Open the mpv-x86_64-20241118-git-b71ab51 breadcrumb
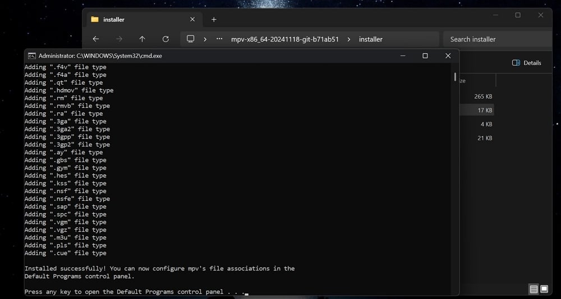Viewport: 561px width, 299px height. 285,39
